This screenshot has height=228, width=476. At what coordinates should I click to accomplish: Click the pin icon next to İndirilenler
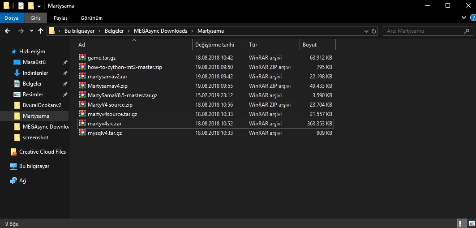(x=65, y=73)
